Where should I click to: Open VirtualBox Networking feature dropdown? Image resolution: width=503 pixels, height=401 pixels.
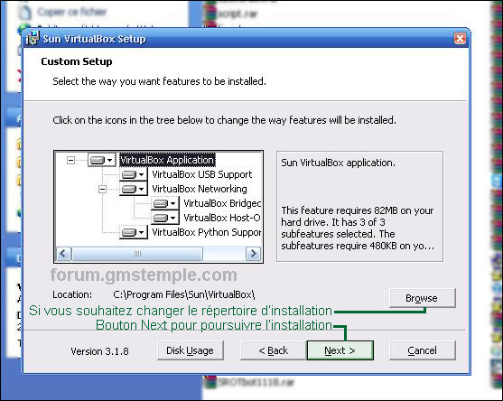134,189
